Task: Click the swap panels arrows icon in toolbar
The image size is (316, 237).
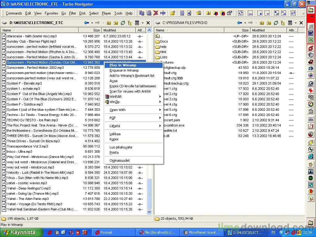Action: pyautogui.click(x=293, y=13)
